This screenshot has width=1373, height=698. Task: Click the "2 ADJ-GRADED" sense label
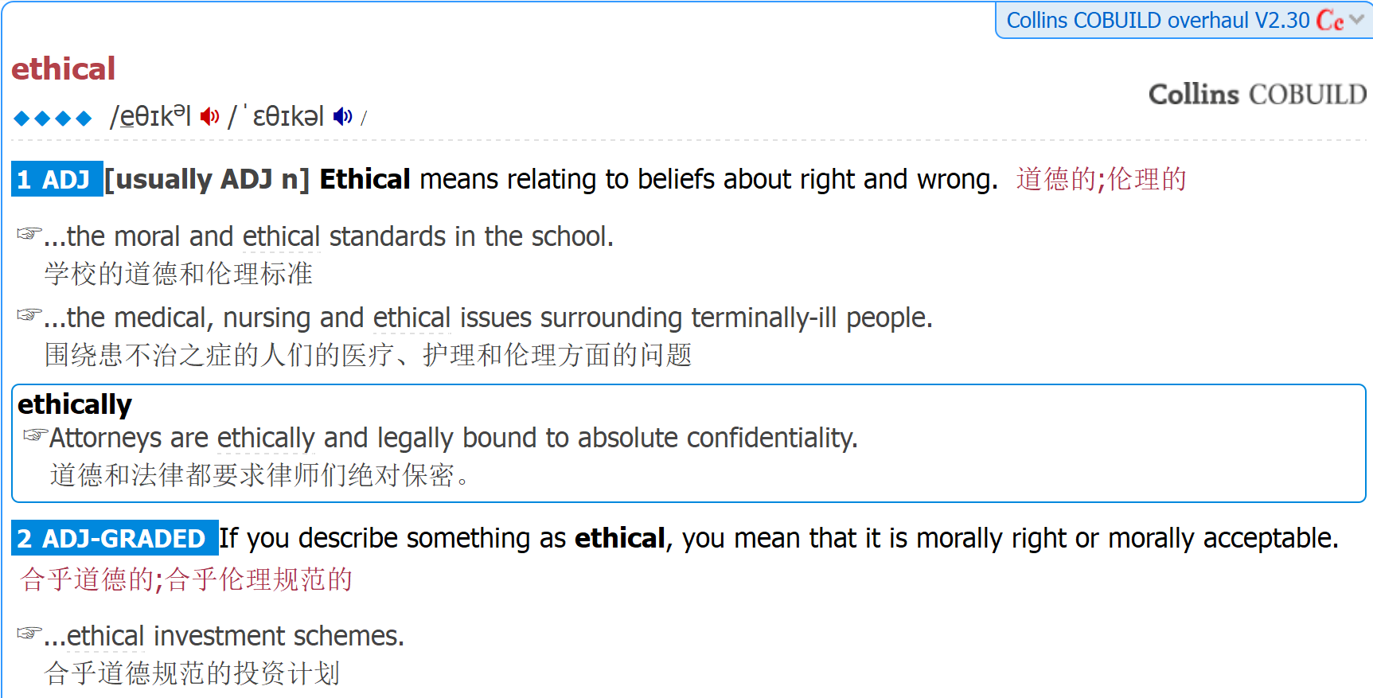click(114, 538)
